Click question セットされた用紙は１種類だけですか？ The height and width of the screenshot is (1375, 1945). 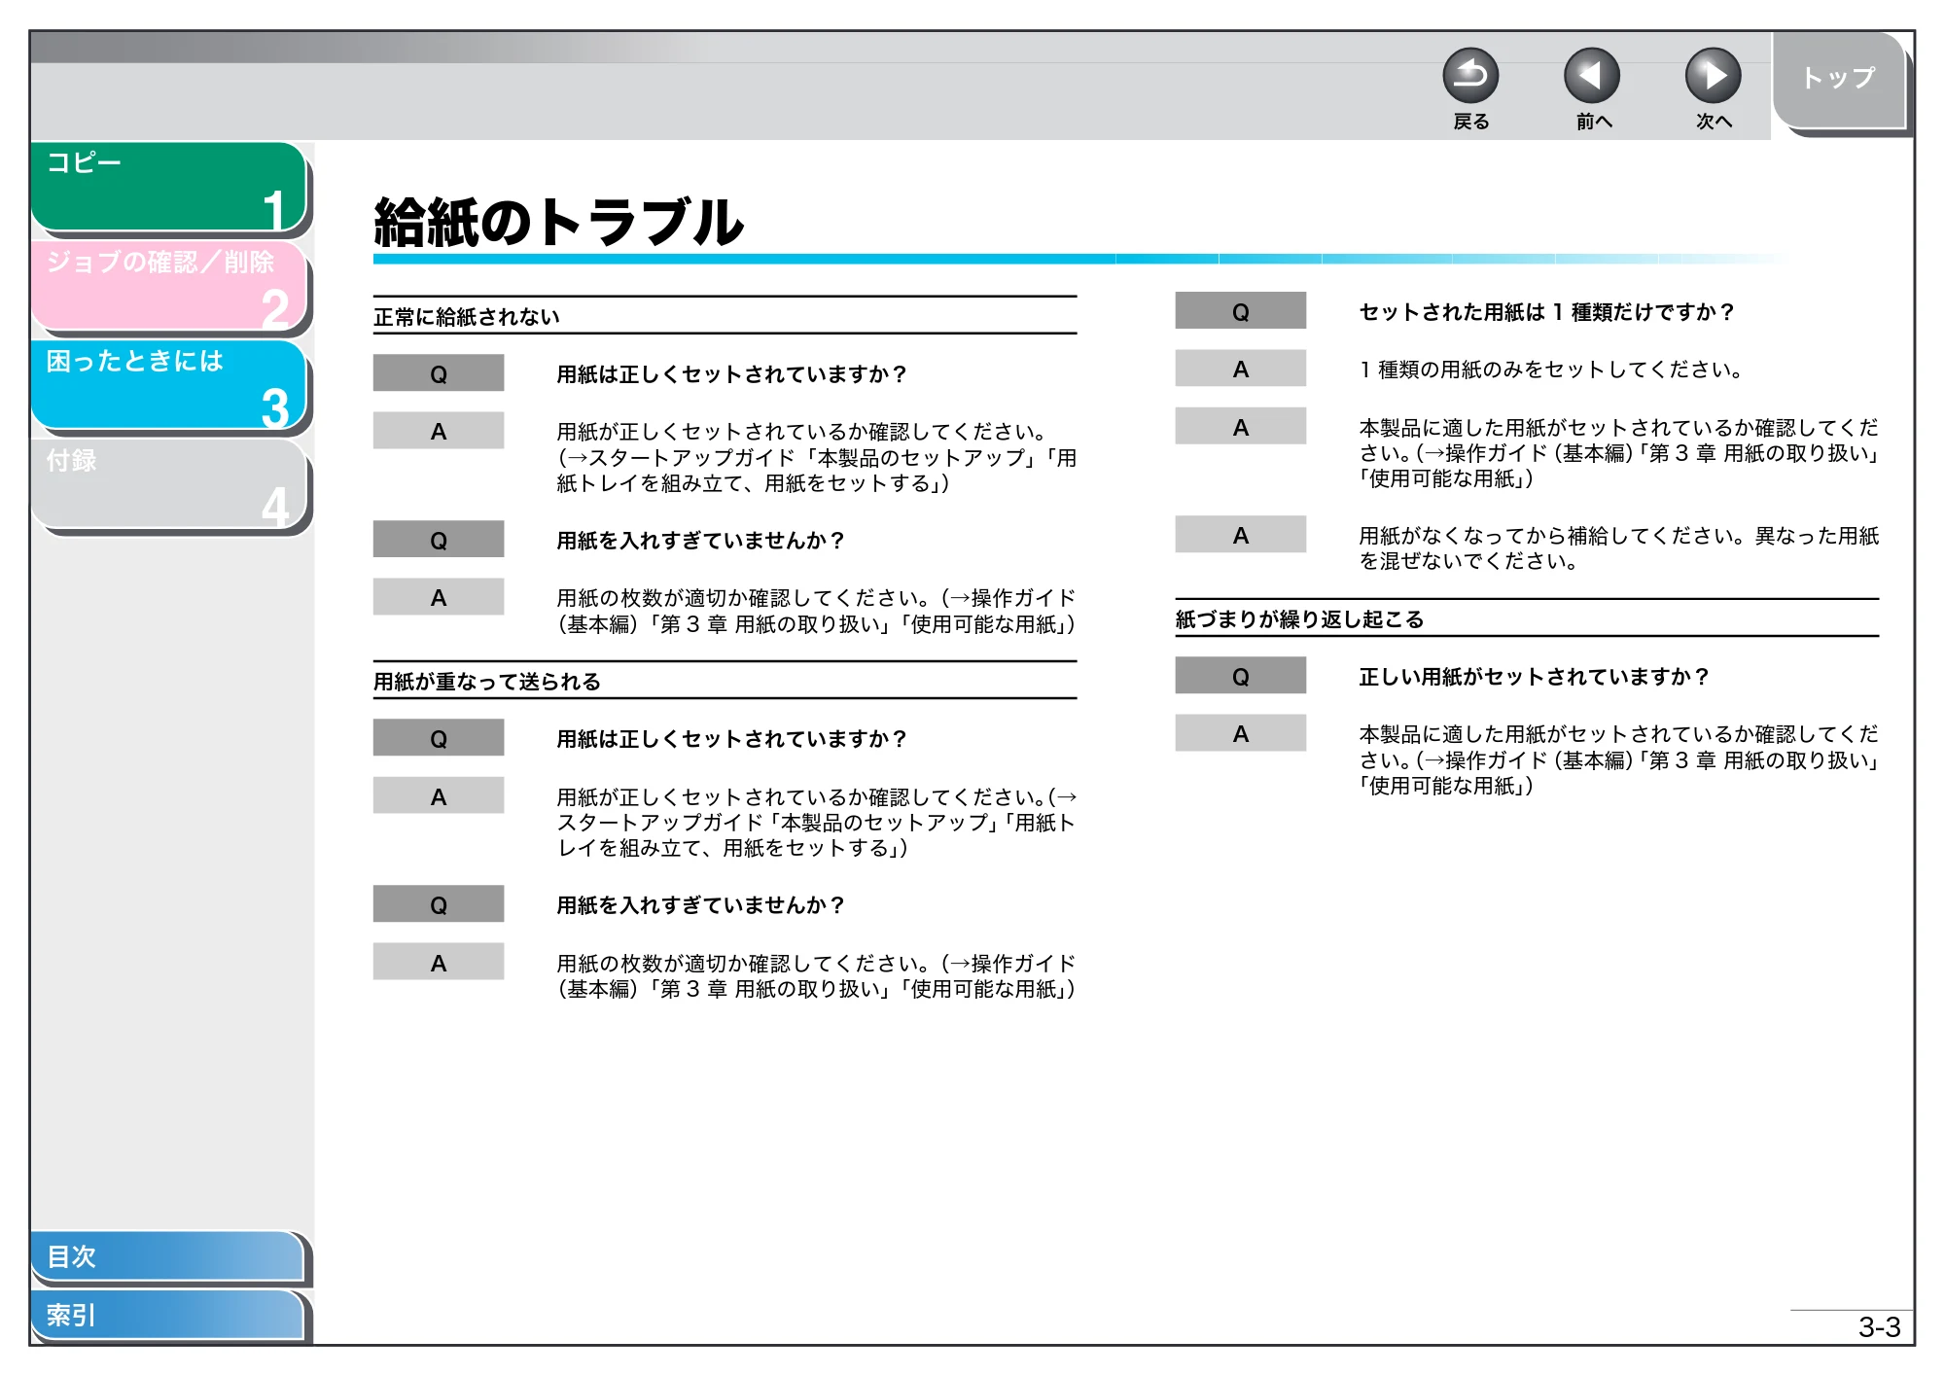1546,312
